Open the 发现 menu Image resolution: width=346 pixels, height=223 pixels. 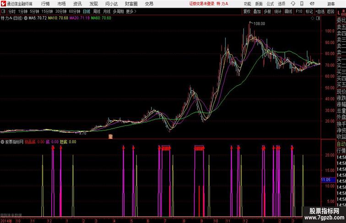93,4
